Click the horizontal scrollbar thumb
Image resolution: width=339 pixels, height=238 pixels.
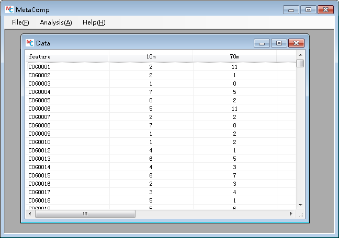coord(85,214)
